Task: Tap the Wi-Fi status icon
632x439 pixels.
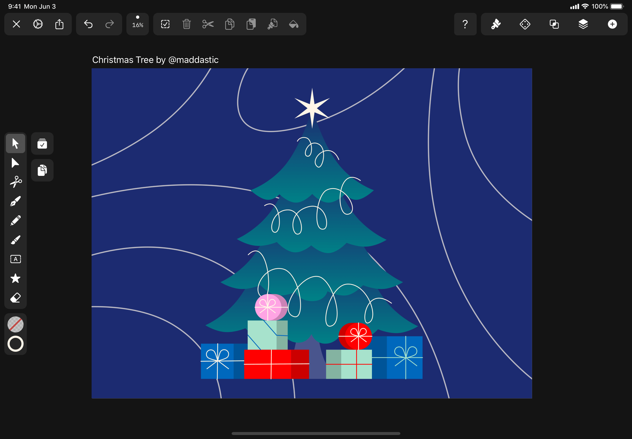Action: (585, 6)
